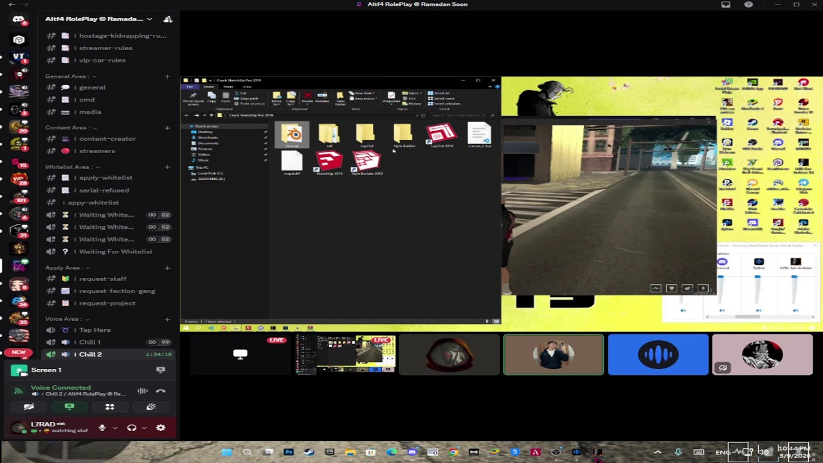Open live stream thumbnail in participant row
Screen dimensions: 823x463
(345, 354)
